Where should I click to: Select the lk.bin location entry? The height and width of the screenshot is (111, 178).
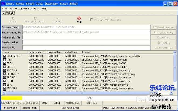click(104, 67)
